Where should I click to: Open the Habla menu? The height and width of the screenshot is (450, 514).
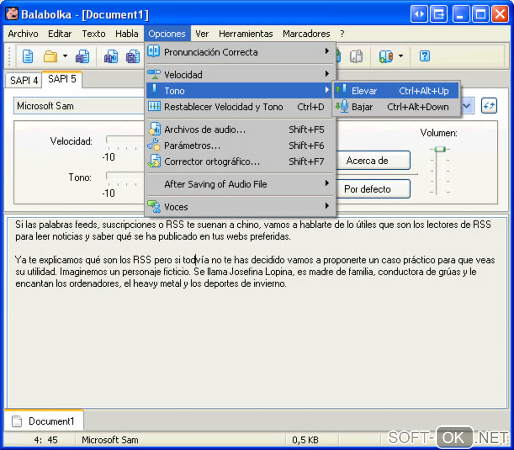point(126,33)
